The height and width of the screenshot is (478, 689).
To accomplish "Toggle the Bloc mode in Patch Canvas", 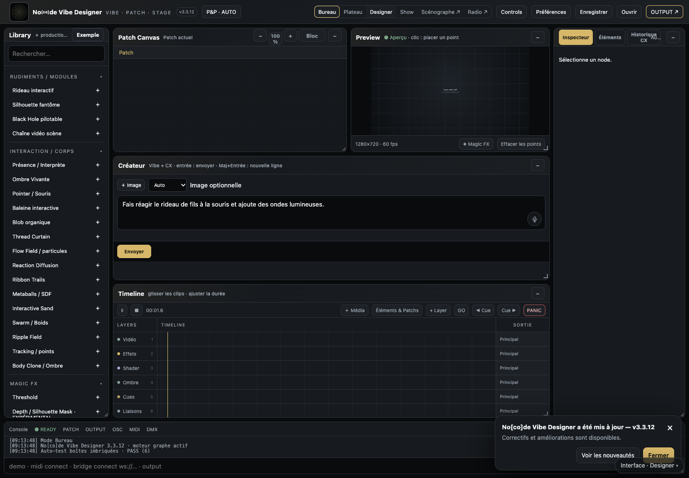I will 312,36.
